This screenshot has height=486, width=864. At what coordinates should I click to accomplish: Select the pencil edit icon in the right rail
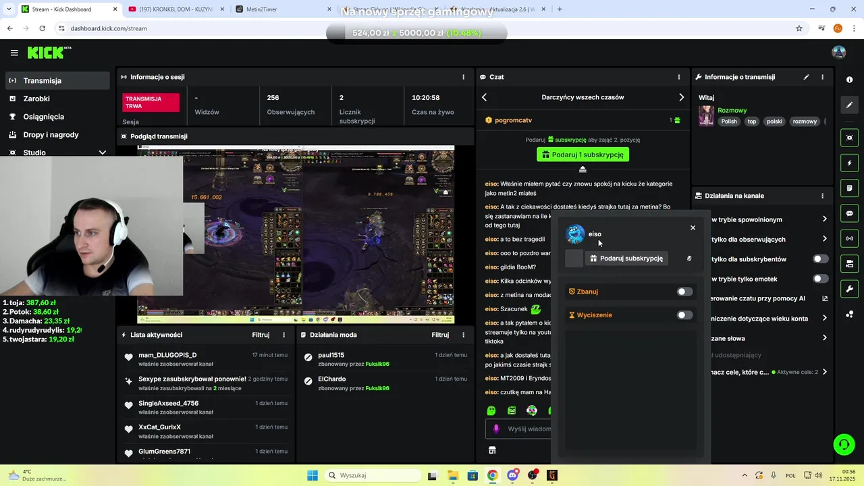click(849, 105)
